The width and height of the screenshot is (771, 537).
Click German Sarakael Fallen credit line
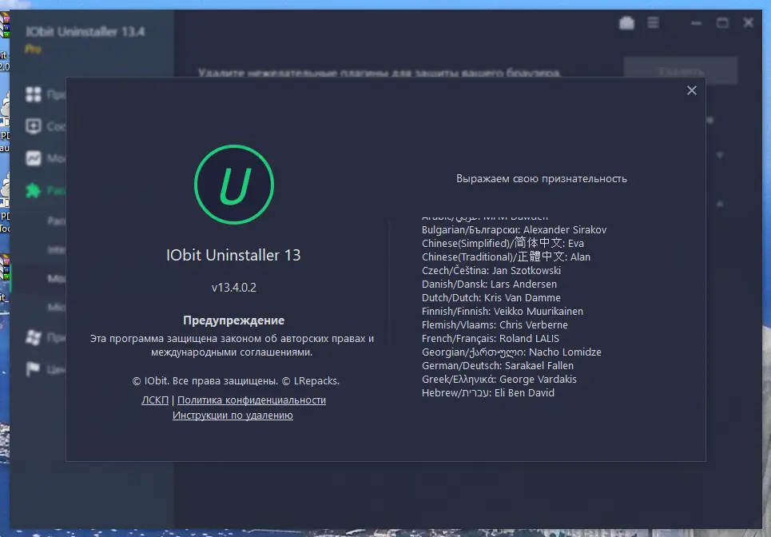pyautogui.click(x=498, y=366)
